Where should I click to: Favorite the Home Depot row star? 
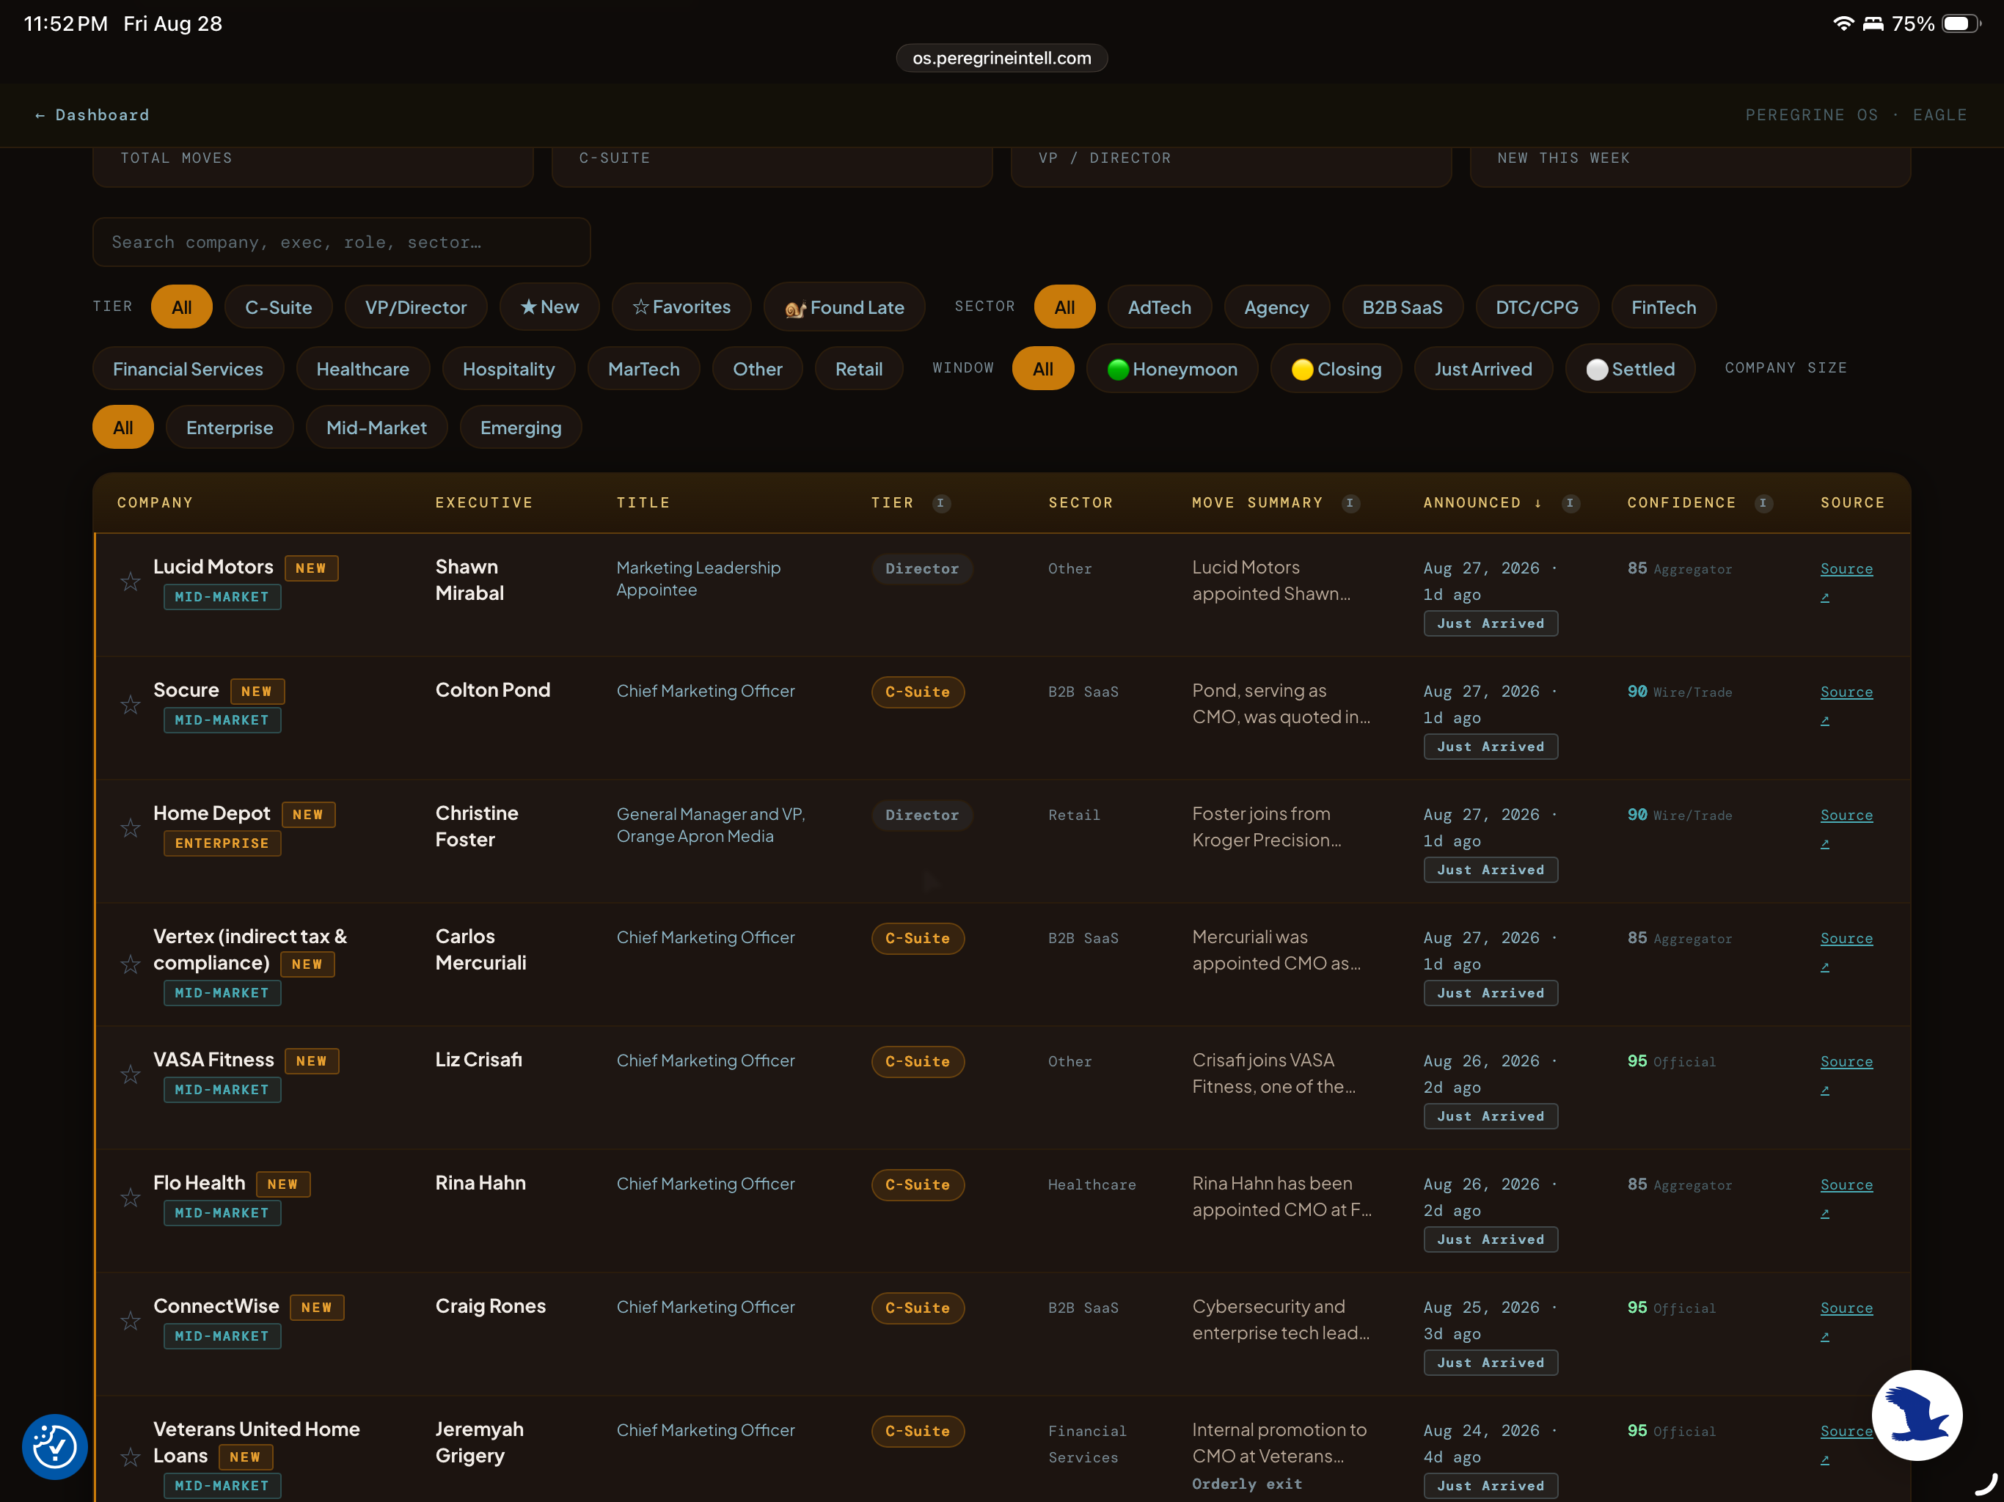131,828
